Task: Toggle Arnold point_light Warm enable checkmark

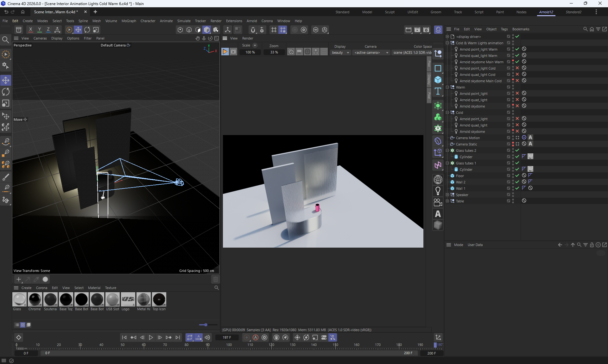Action: tap(517, 49)
